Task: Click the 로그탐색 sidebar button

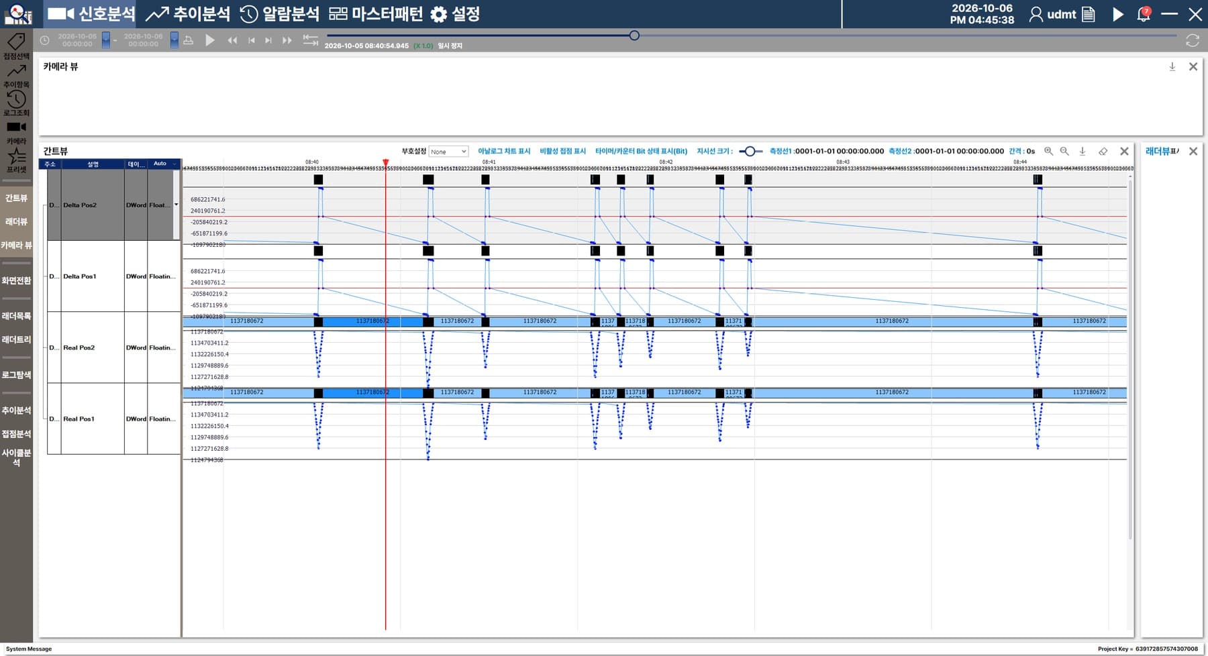Action: [16, 375]
